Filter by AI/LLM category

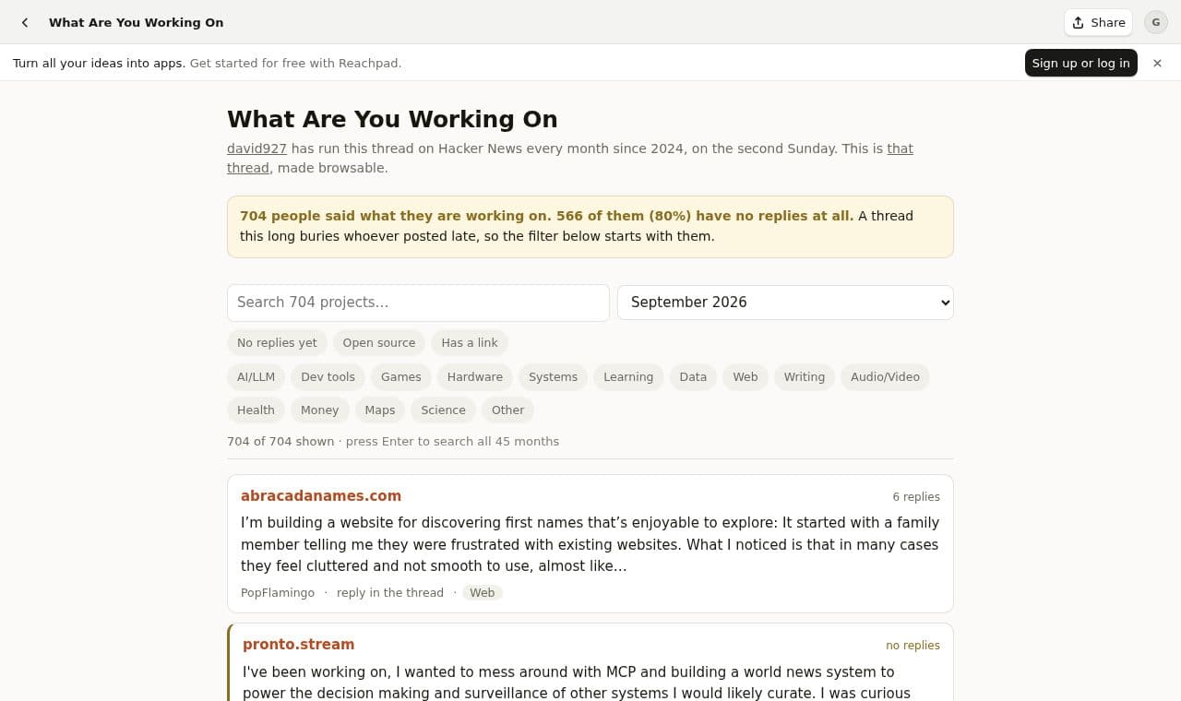pyautogui.click(x=256, y=377)
